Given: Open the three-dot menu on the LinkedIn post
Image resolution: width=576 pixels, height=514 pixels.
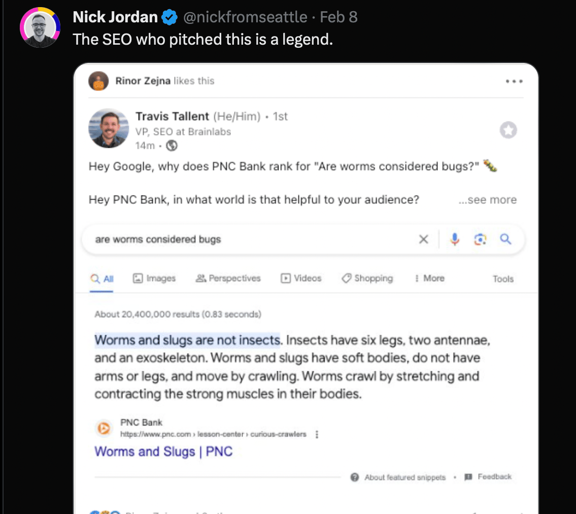Looking at the screenshot, I should pyautogui.click(x=514, y=81).
